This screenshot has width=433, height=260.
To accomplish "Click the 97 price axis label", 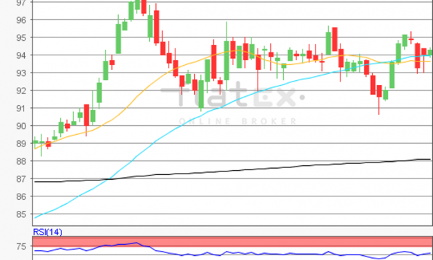I will coord(22,3).
